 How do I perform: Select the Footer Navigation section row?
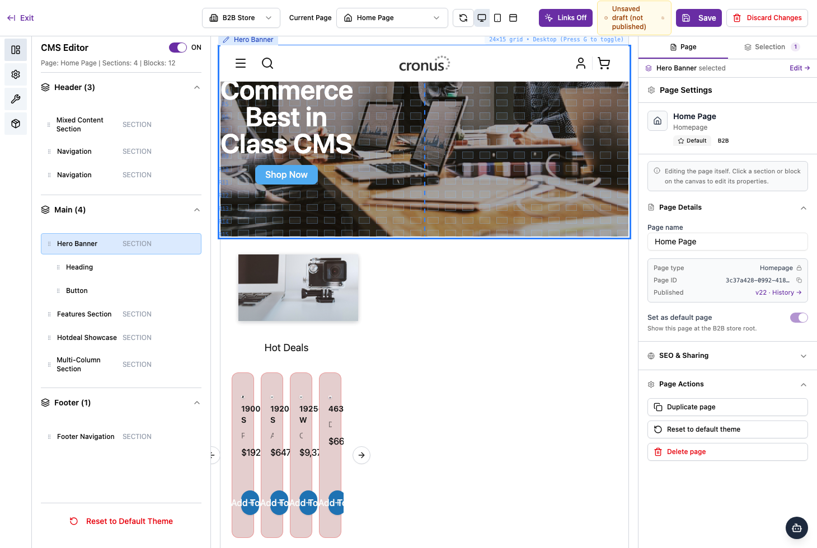[121, 437]
